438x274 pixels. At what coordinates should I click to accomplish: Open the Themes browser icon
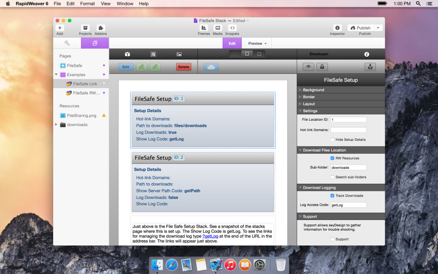coord(204,28)
